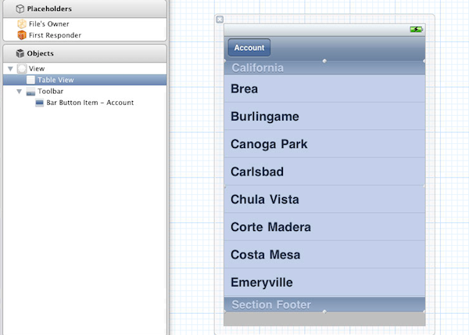Click the Objects header cube icon
The height and width of the screenshot is (335, 469).
(x=20, y=53)
